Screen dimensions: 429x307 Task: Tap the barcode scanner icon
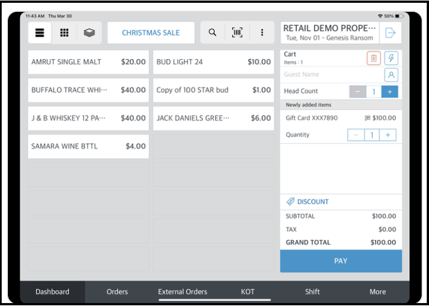[237, 33]
